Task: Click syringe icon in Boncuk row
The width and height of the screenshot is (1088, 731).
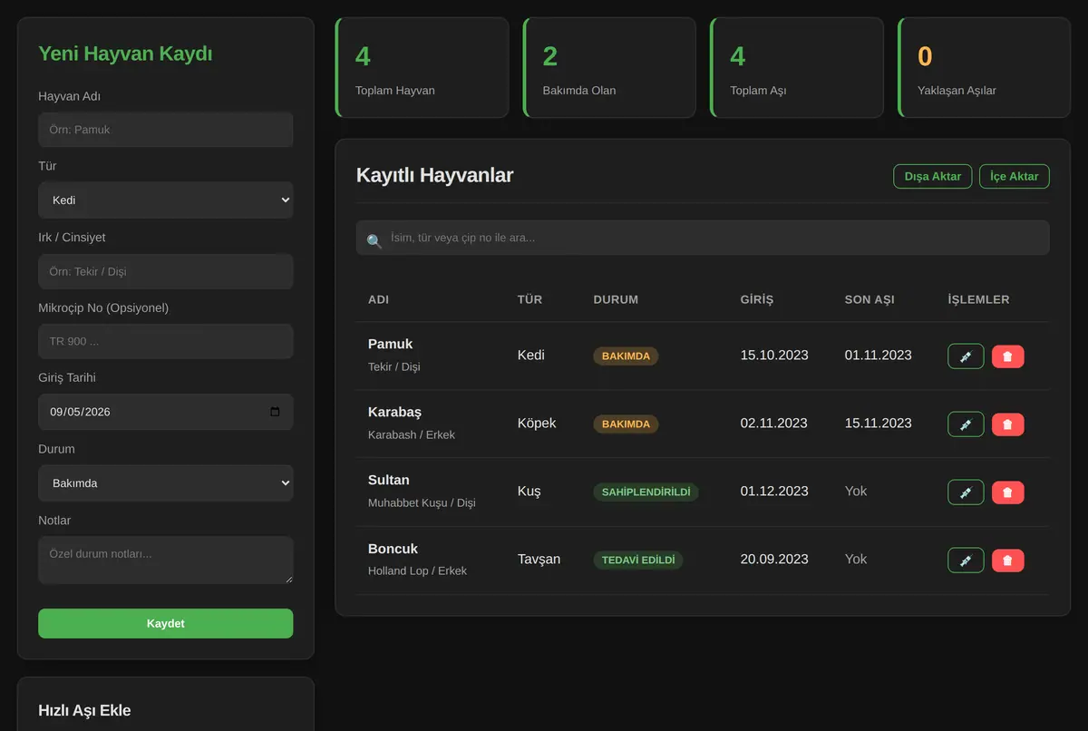Action: [966, 560]
